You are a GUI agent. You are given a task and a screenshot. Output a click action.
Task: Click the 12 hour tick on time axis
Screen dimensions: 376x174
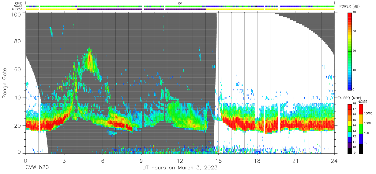180,161
